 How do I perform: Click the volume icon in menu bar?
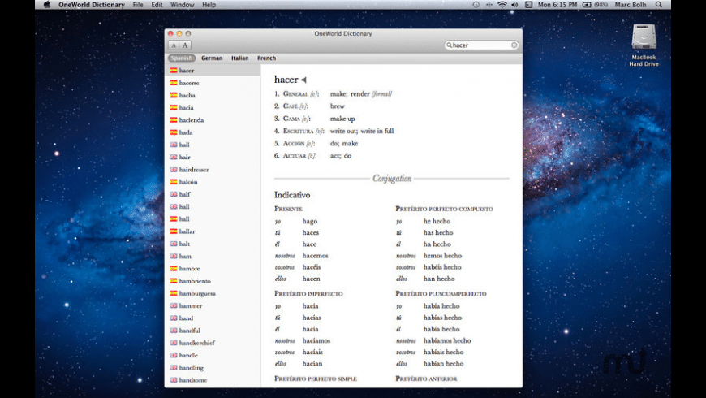coord(514,5)
